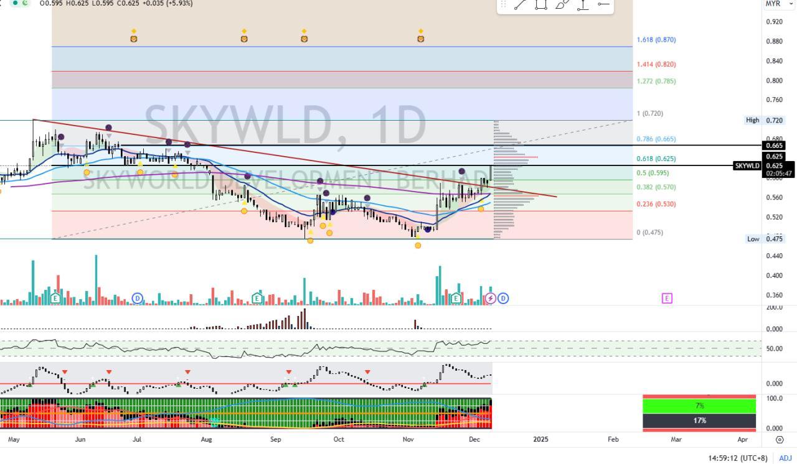The image size is (797, 464).
Task: Click the Aug label on time axis
Action: [207, 439]
